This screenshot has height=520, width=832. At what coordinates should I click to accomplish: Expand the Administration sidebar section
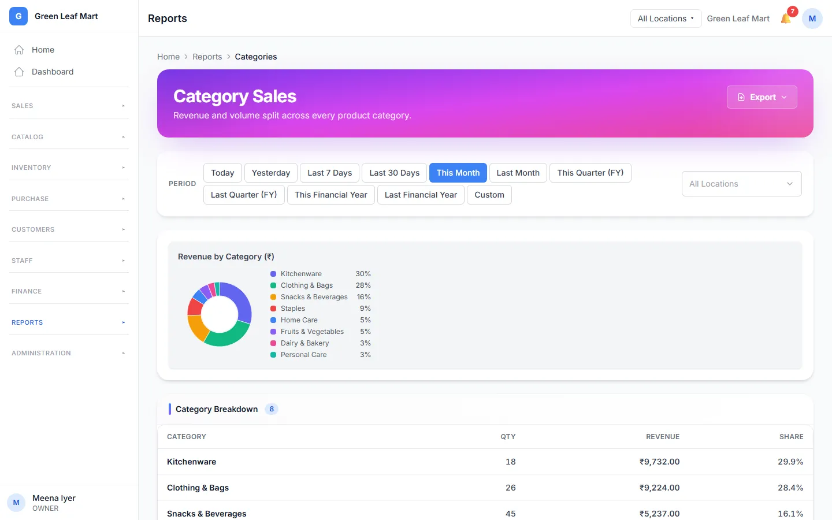[x=69, y=353]
